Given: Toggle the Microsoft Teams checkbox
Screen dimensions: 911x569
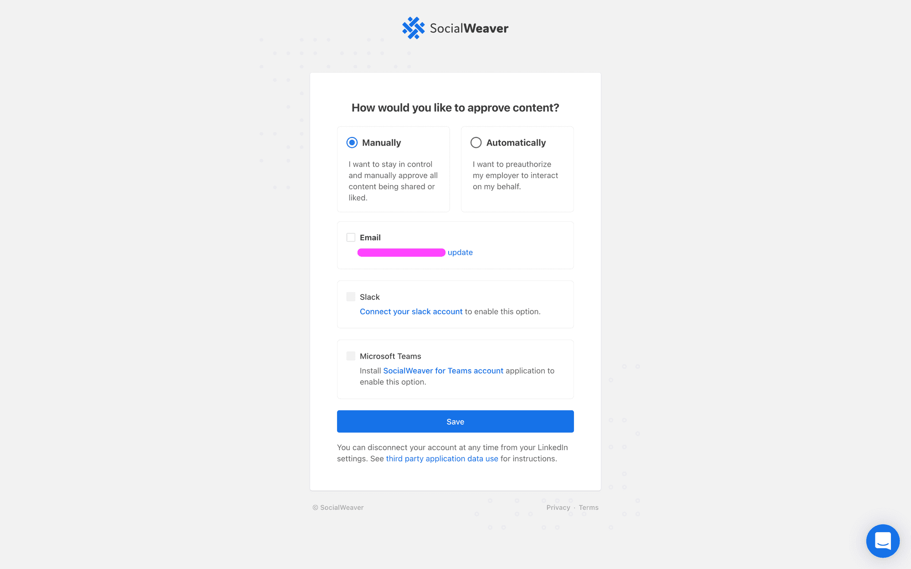Looking at the screenshot, I should [x=351, y=356].
